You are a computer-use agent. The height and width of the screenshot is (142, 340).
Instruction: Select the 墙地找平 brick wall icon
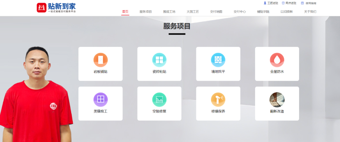pos(218,60)
